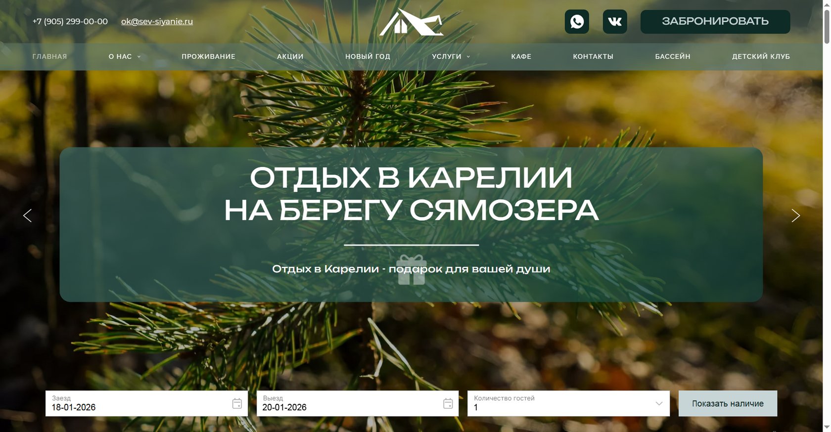The image size is (831, 432).
Task: Go to the previous slide arrow
Action: (x=28, y=216)
